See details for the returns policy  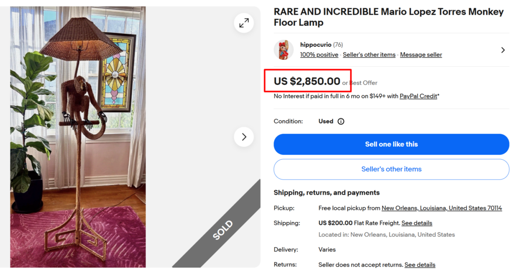pyautogui.click(x=420, y=265)
